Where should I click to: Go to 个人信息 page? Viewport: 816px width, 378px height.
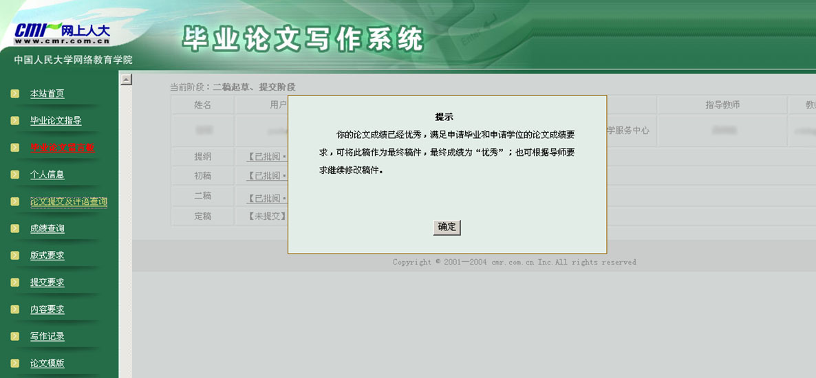(x=47, y=175)
